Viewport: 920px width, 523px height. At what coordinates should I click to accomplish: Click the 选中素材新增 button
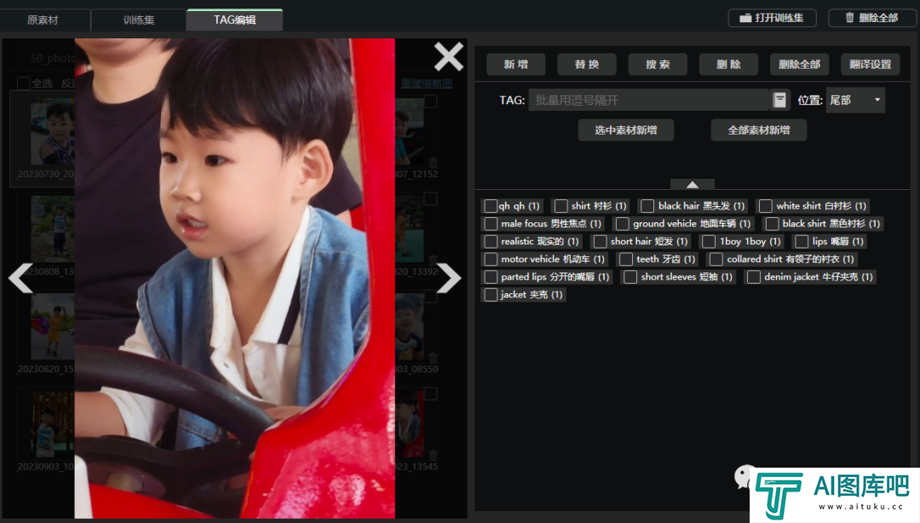pyautogui.click(x=626, y=130)
